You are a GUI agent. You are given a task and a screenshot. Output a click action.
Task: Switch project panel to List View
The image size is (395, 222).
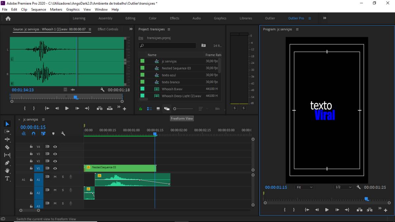click(149, 109)
